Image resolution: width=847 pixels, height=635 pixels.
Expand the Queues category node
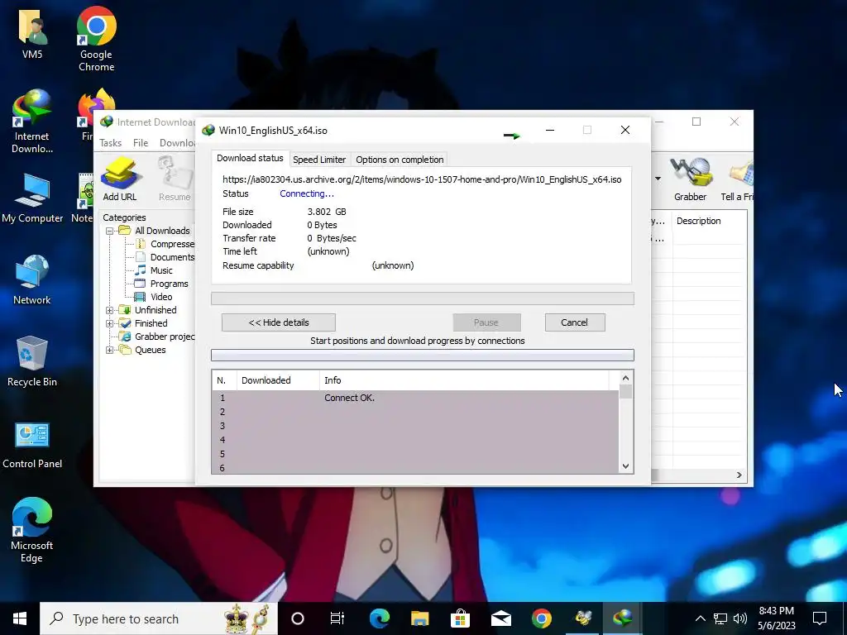(110, 350)
